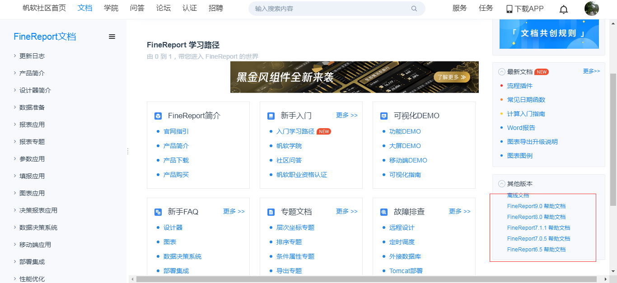
Task: Open the 层次坐标专题 link
Action: click(295, 227)
